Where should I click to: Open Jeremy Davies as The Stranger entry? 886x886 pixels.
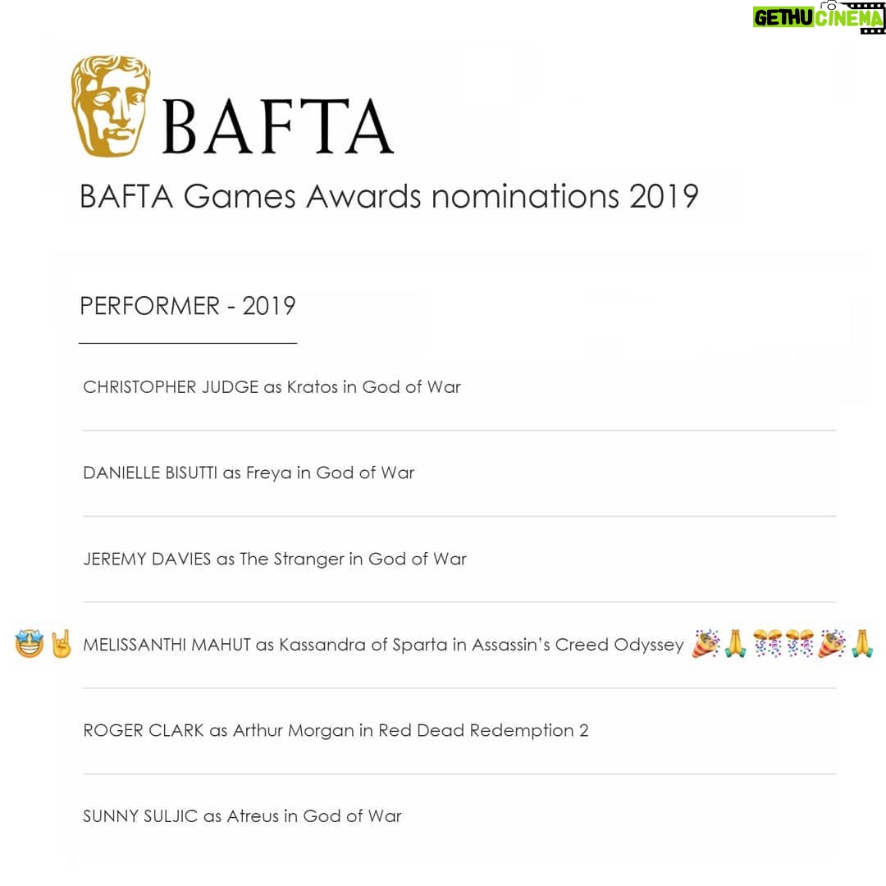coord(275,559)
